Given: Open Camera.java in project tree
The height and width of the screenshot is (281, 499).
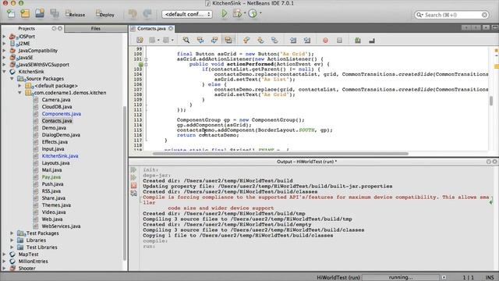Looking at the screenshot, I should tap(56, 100).
